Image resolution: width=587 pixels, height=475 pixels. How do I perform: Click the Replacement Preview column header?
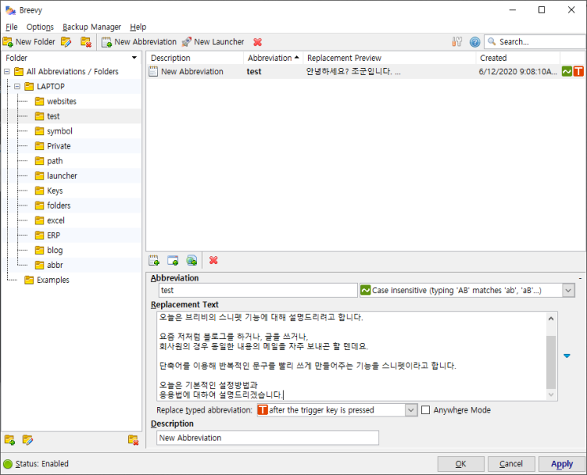click(389, 58)
